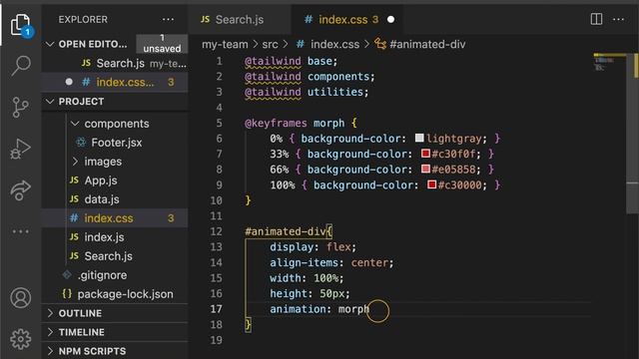
Task: Click the lightgray color swatch on line 6
Action: pyautogui.click(x=419, y=138)
